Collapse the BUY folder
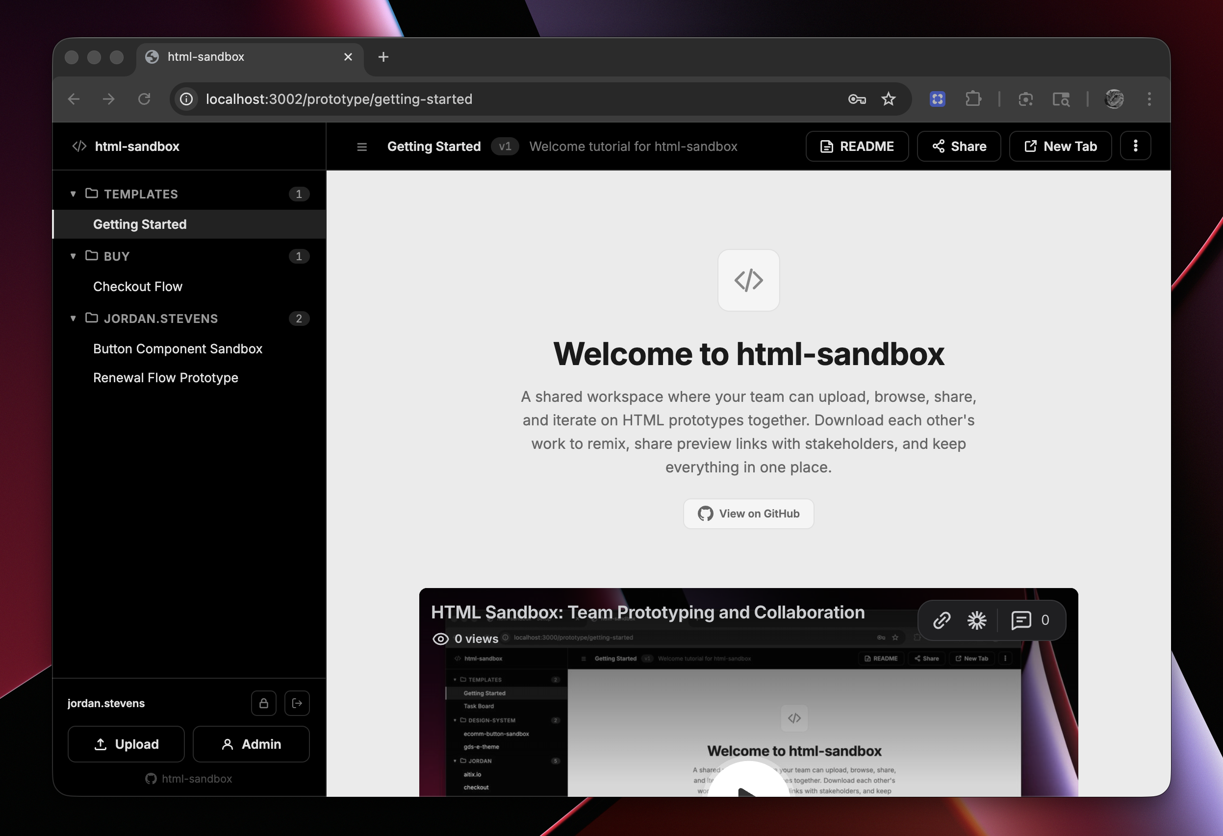This screenshot has width=1223, height=836. click(73, 256)
